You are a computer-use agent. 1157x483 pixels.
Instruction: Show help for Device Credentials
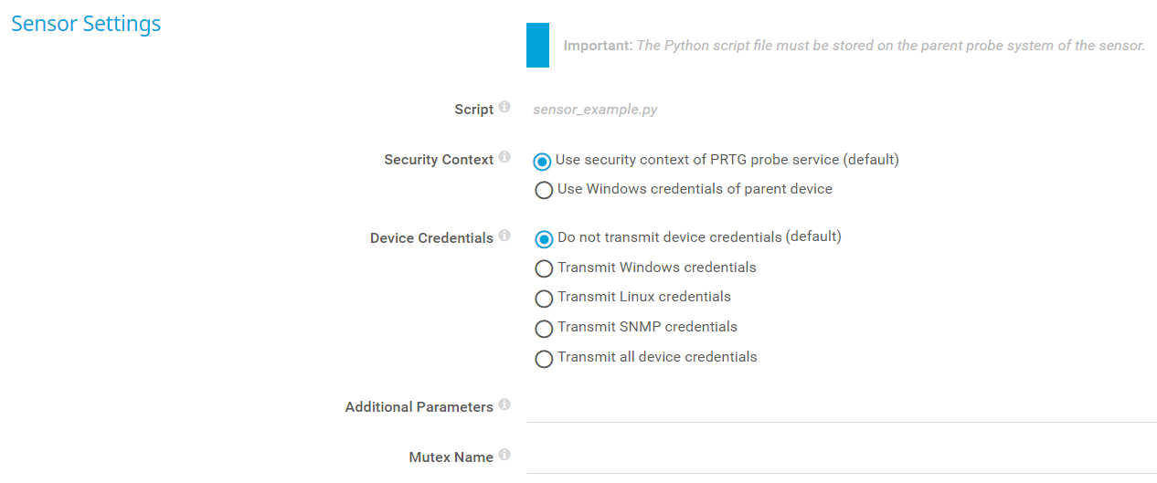(x=504, y=236)
